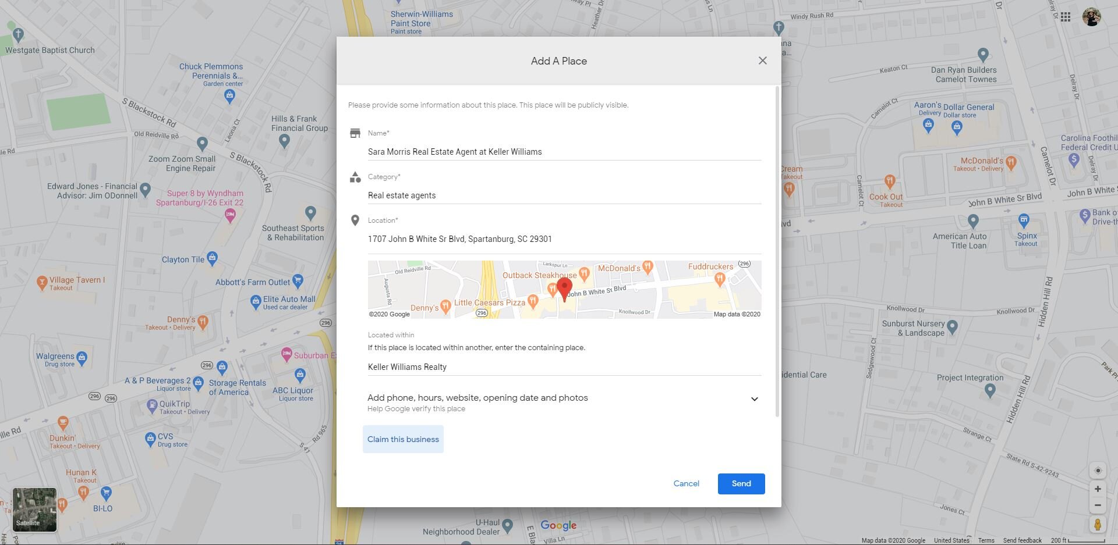This screenshot has width=1118, height=545.
Task: Claim this business button
Action: [403, 439]
